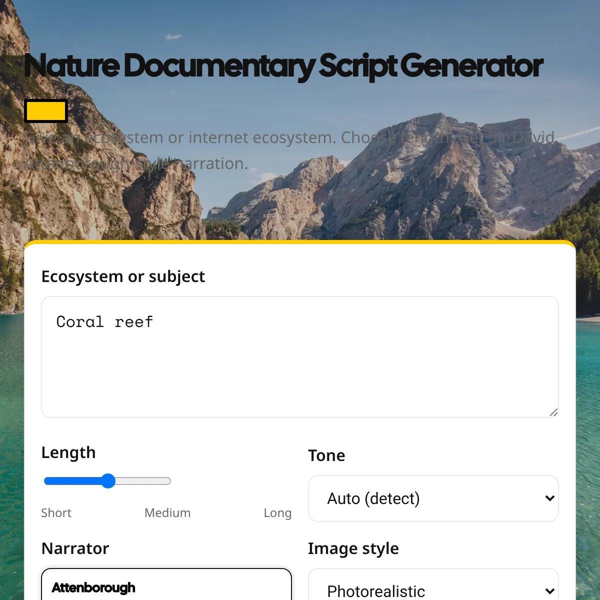Click the Image style label
Viewport: 600px width, 600px height.
(x=353, y=548)
